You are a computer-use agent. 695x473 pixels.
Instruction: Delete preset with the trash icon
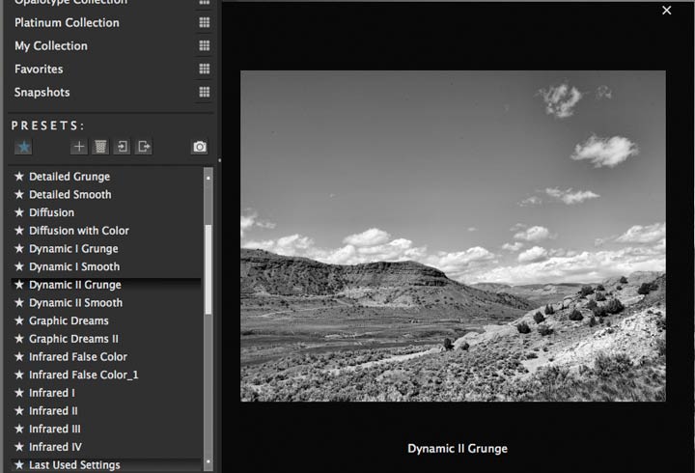pyautogui.click(x=100, y=147)
